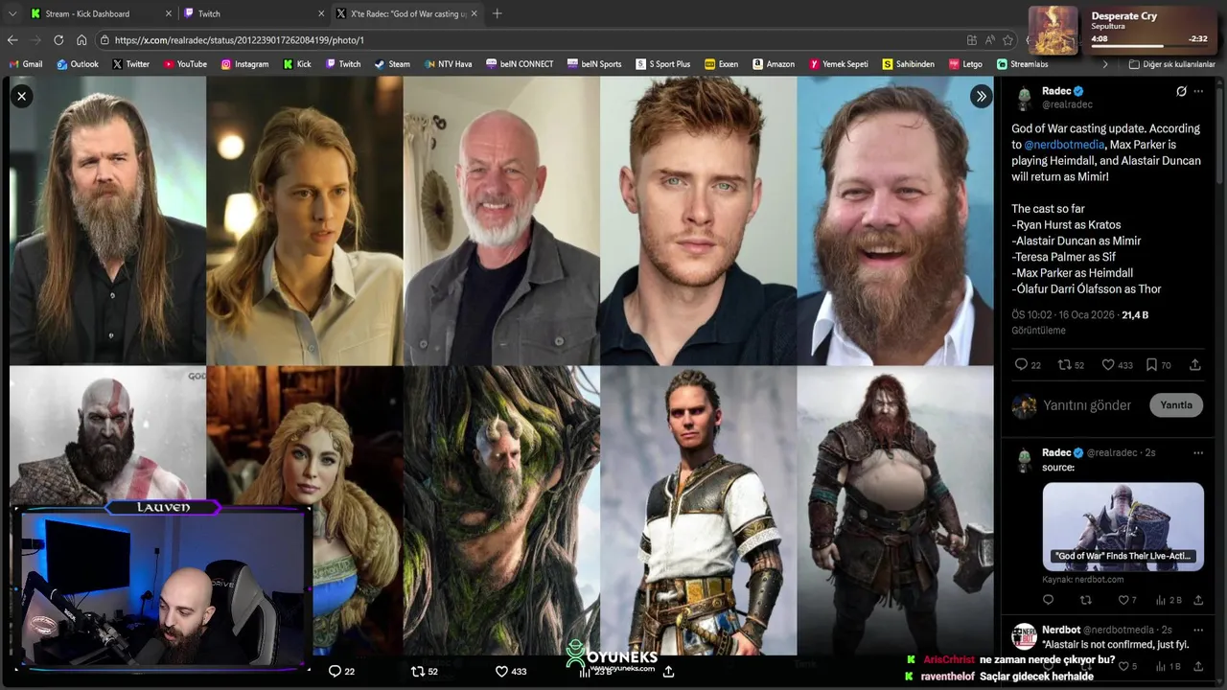
Task: Open the Twitter bookmark
Action: pyautogui.click(x=130, y=64)
